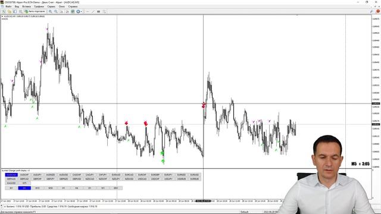Switch chart to AUDJPY symbol
This screenshot has height=214, width=381.
(38, 175)
